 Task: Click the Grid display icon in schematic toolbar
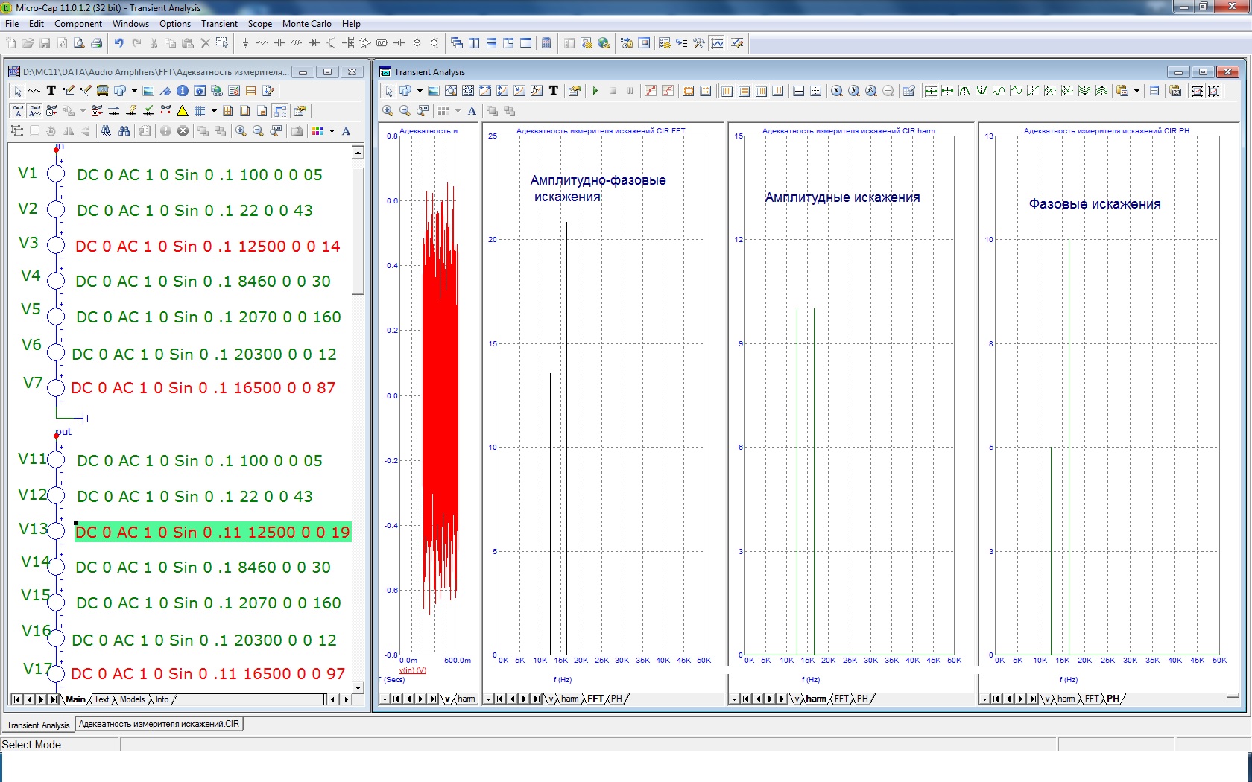pyautogui.click(x=200, y=111)
